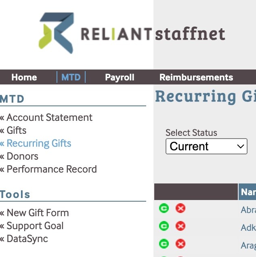
Task: Select the green C icon in the Arag row
Action: coord(164,244)
